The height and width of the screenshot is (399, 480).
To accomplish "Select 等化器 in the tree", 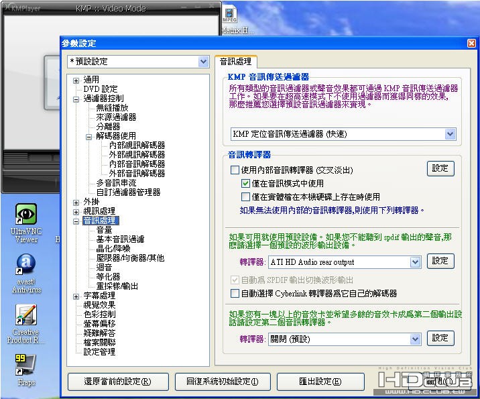I will pyautogui.click(x=108, y=277).
